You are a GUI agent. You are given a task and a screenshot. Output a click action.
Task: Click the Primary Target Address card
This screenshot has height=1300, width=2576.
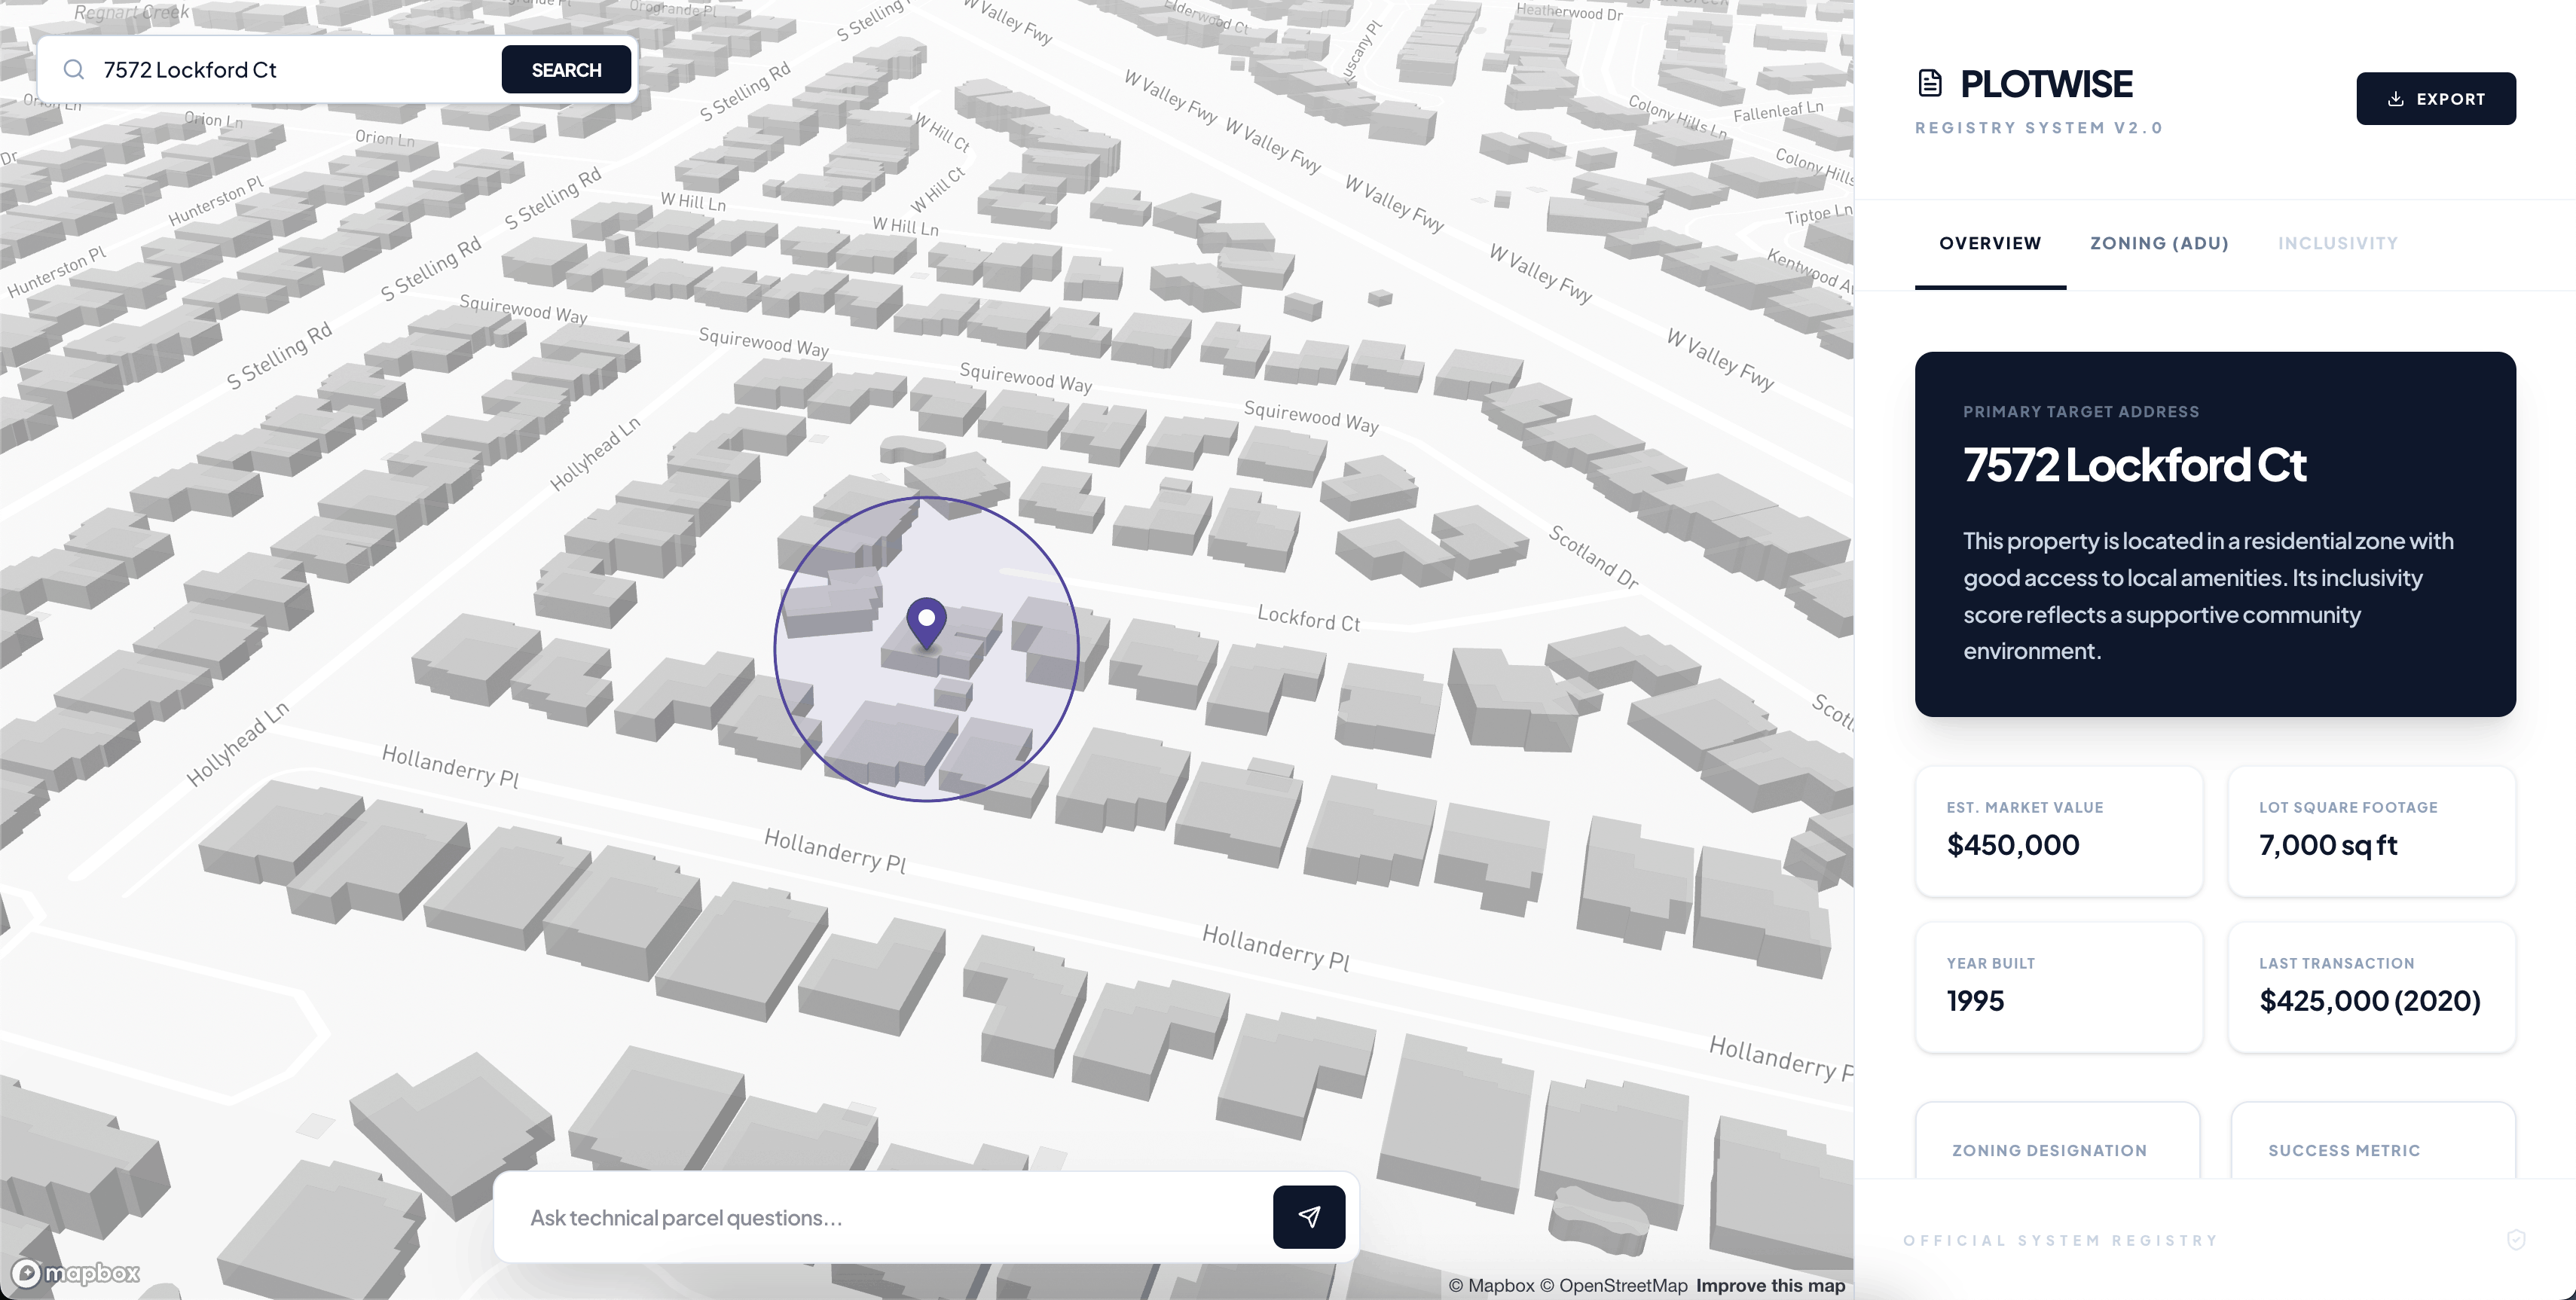(x=2214, y=533)
